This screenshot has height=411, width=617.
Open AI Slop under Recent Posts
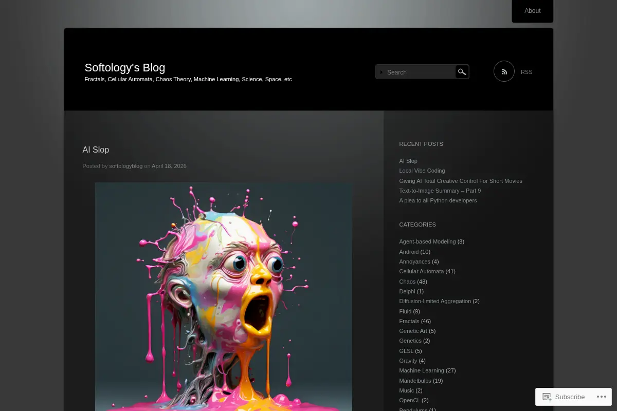pos(408,161)
